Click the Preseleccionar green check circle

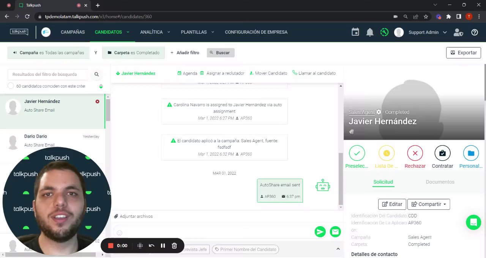click(357, 153)
